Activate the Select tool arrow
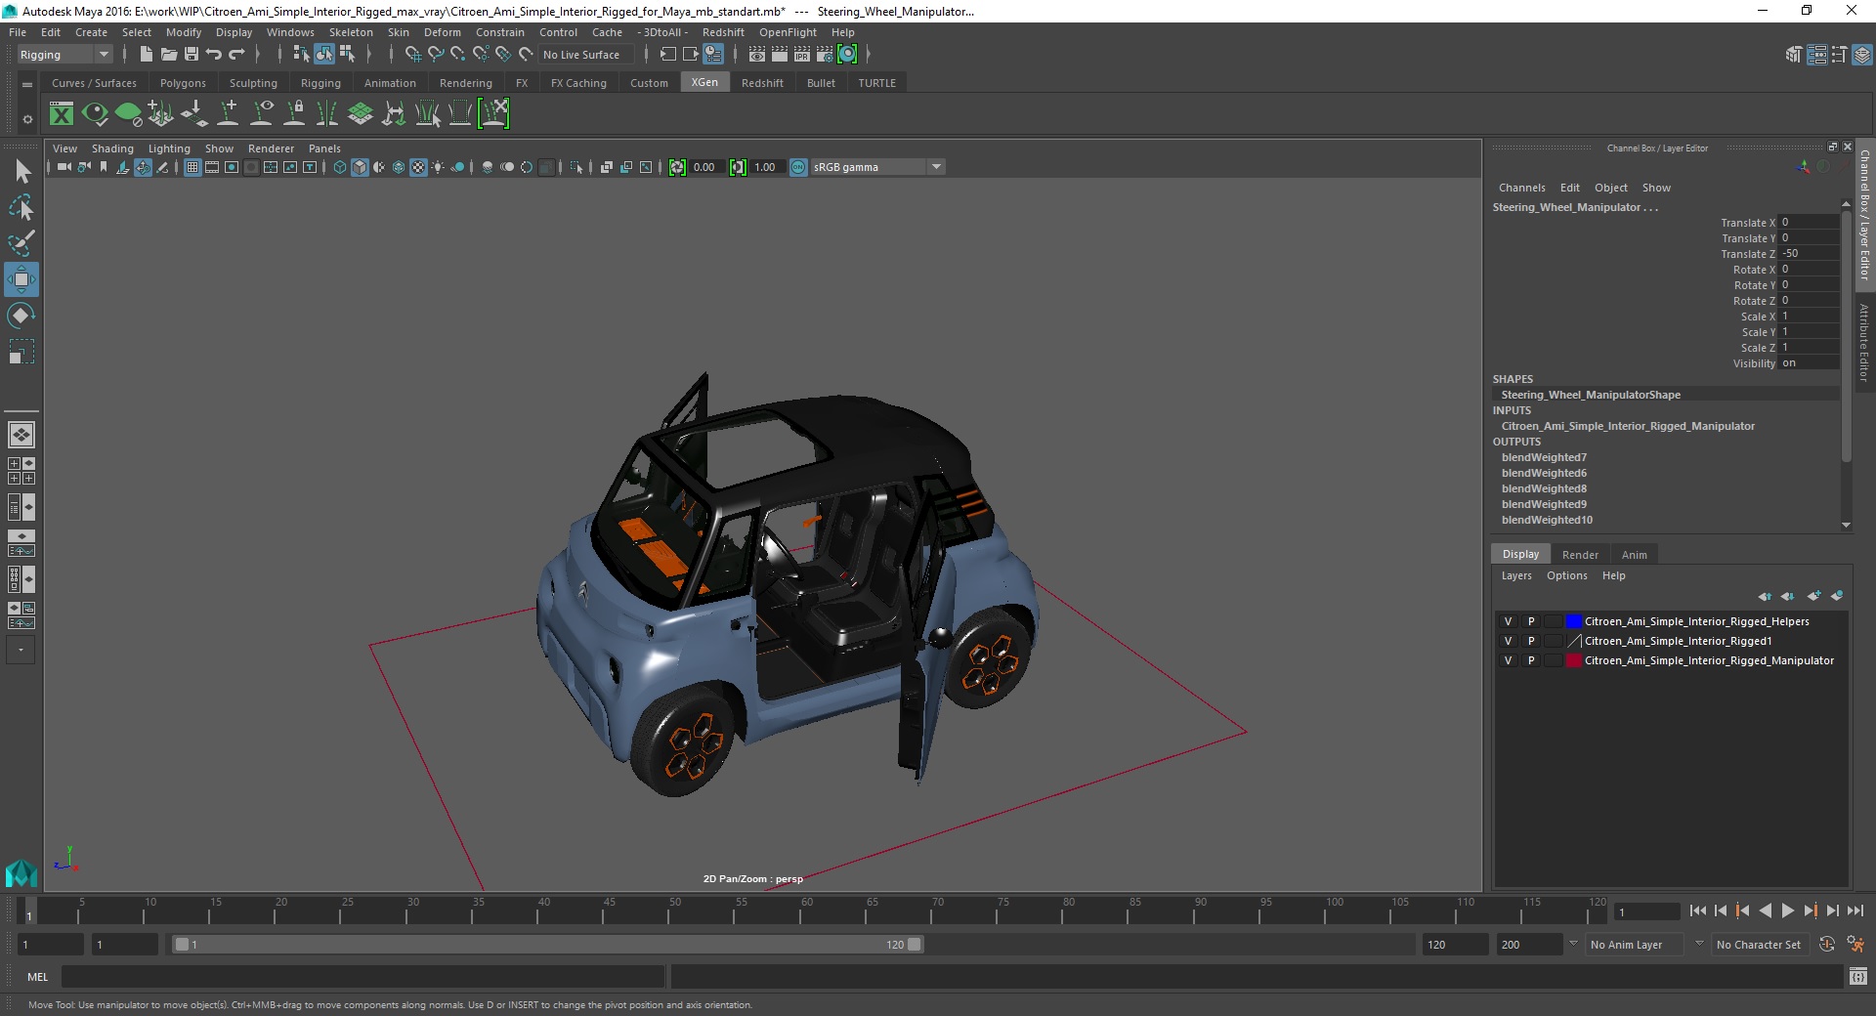This screenshot has height=1016, width=1876. 21,172
